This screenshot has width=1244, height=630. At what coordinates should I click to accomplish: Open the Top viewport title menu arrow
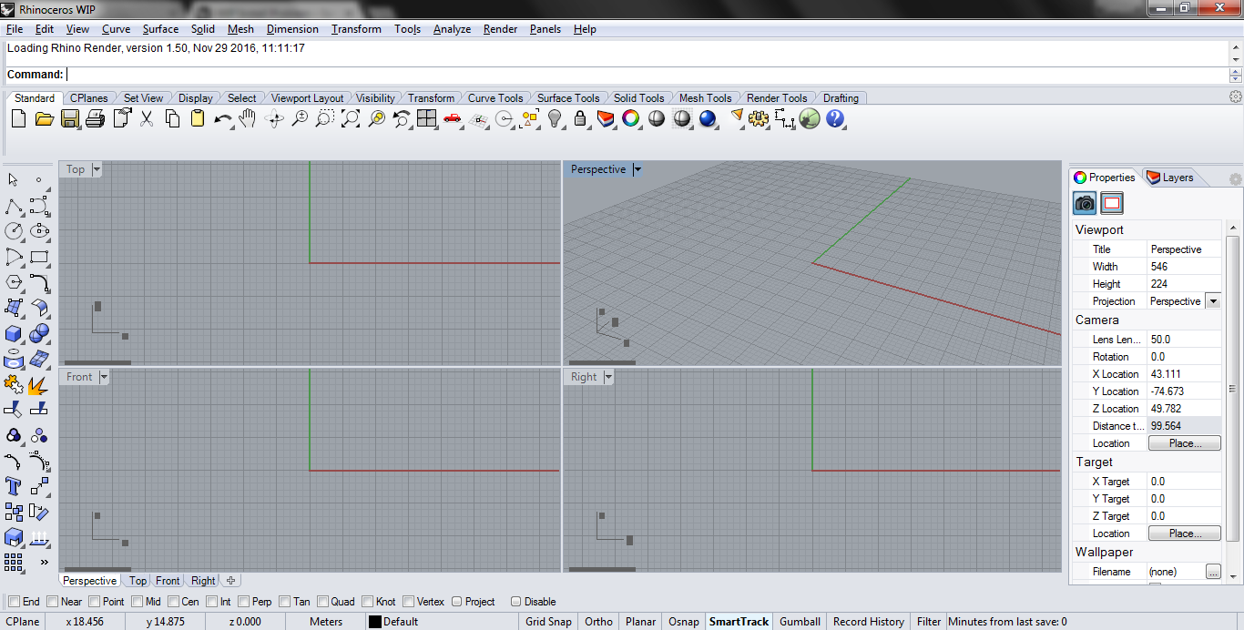97,169
